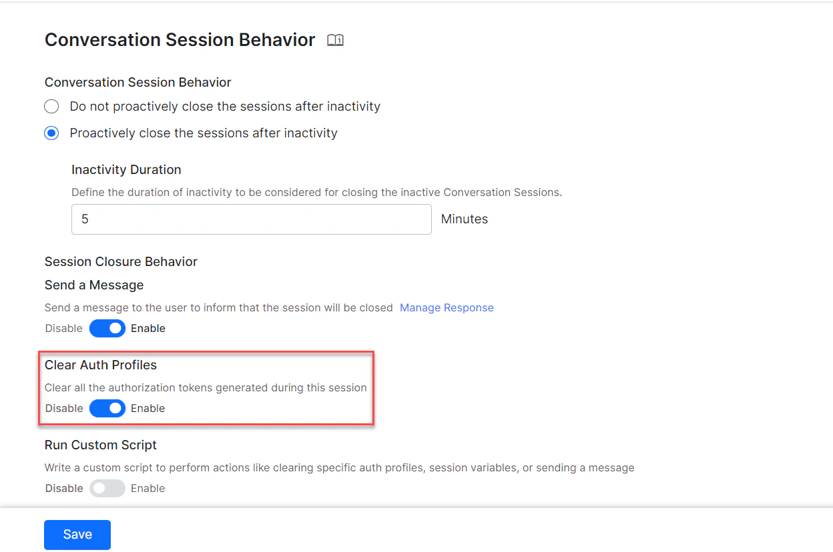Click the Save button
The height and width of the screenshot is (552, 833).
(77, 534)
